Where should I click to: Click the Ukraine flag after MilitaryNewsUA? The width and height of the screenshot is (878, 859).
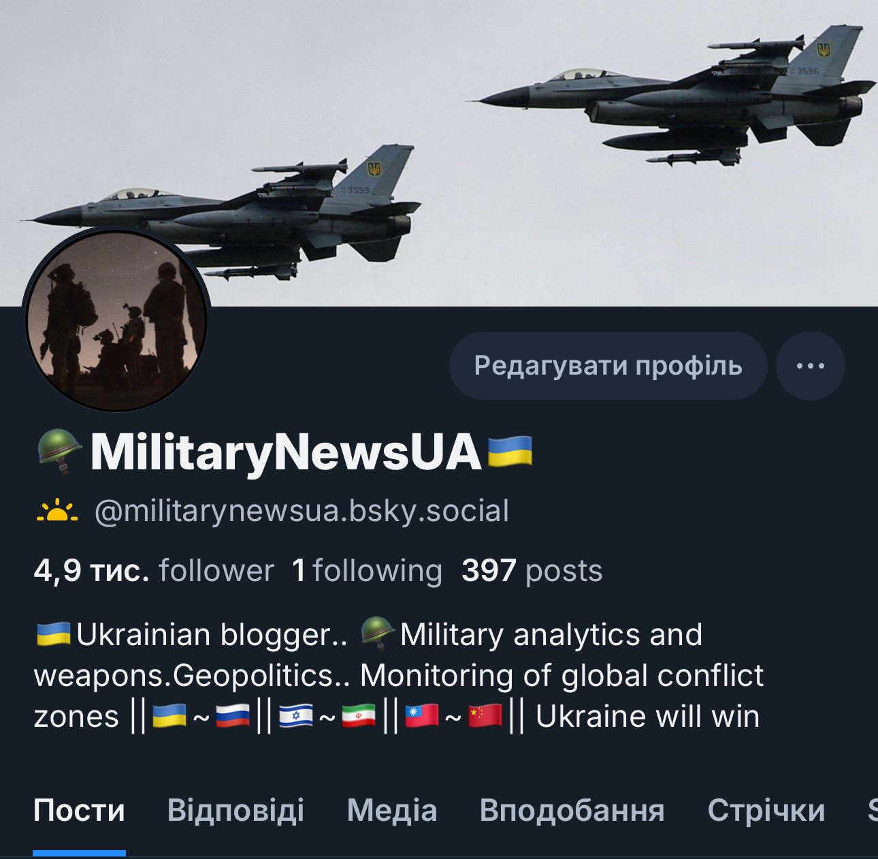[510, 452]
